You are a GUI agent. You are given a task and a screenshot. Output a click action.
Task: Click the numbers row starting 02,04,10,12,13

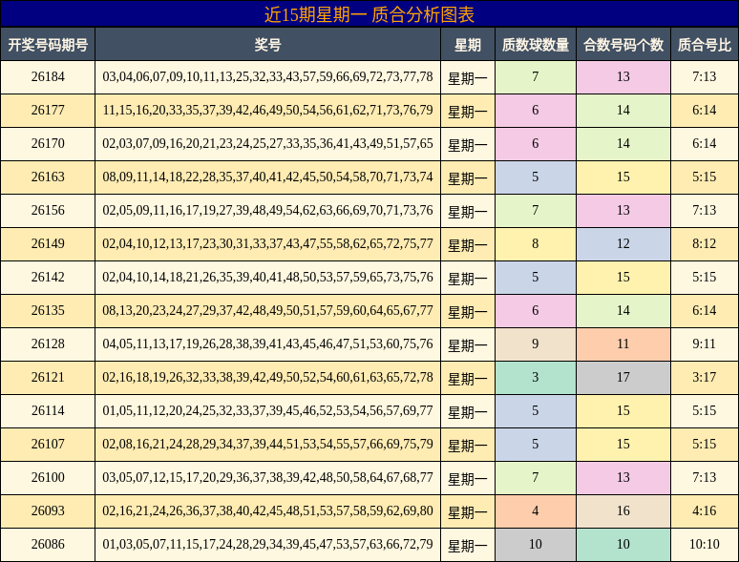coord(267,244)
